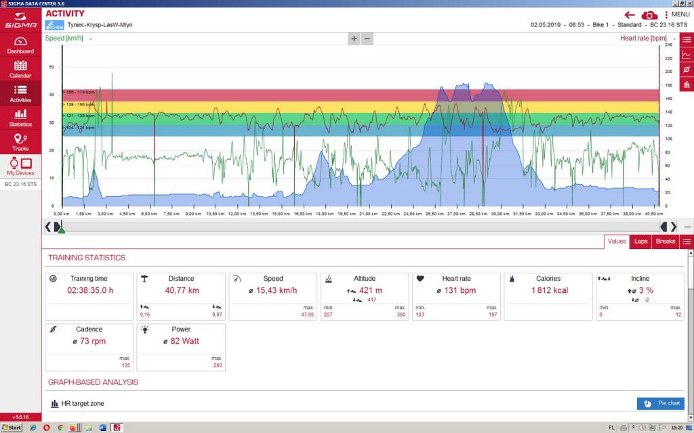Open the Tracks section
Screen dimensions: 694x433
point(20,142)
